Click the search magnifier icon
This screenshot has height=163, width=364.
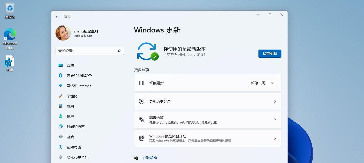119,51
